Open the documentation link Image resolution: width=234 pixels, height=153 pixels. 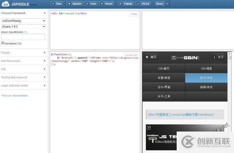tap(20, 96)
